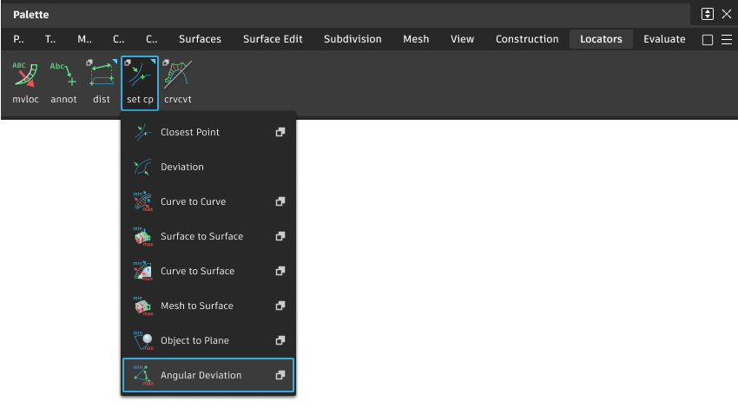The width and height of the screenshot is (738, 408).
Task: Click the set cp tool icon
Action: tap(140, 76)
